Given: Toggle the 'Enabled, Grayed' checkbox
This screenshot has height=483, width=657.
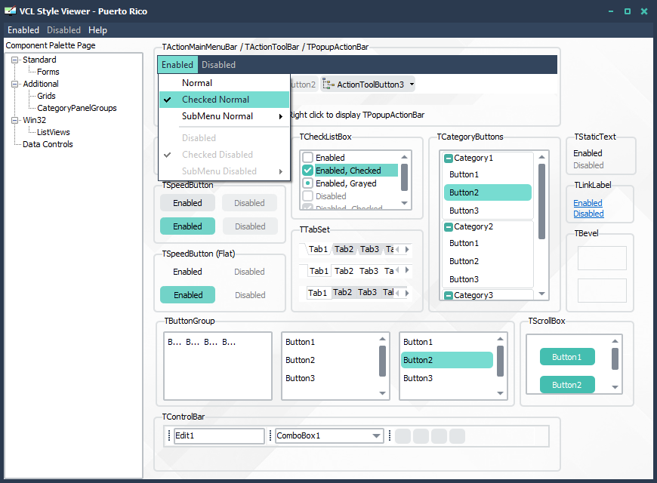Looking at the screenshot, I should 307,183.
